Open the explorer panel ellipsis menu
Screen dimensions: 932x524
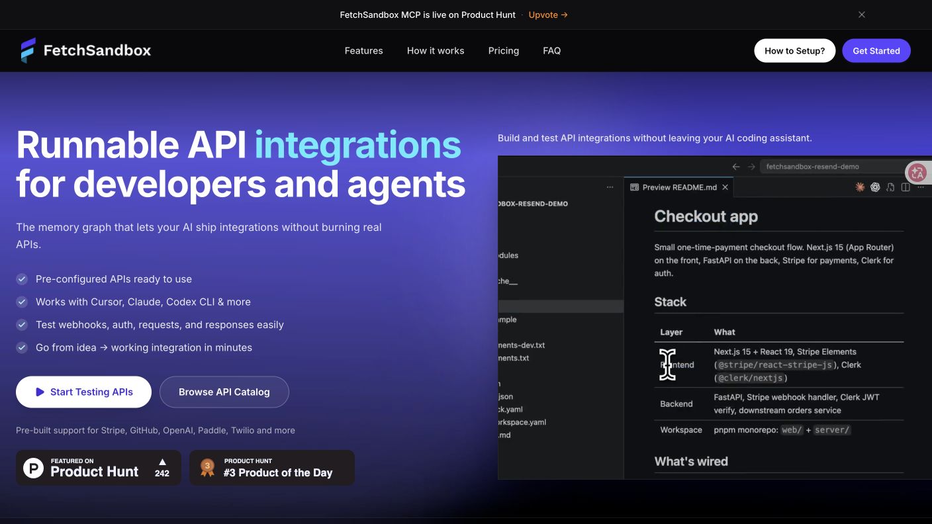pyautogui.click(x=610, y=187)
